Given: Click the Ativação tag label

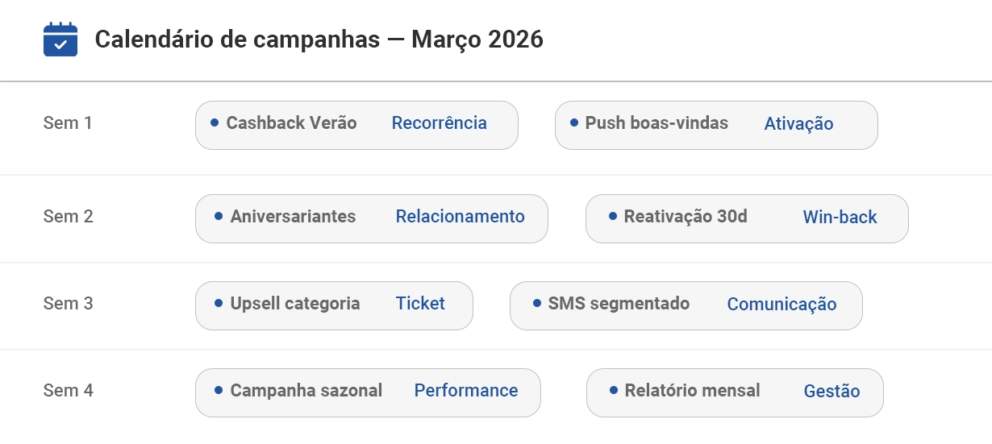Looking at the screenshot, I should [x=798, y=124].
